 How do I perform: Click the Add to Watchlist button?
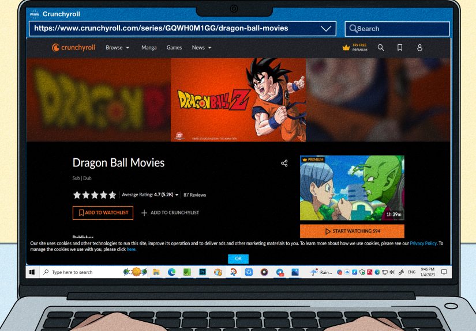[103, 213]
